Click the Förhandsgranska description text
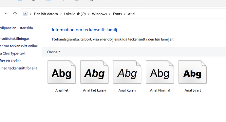This screenshot has height=122, width=226. [x=113, y=39]
